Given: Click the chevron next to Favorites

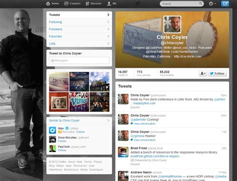Looking at the screenshot, I should 108,36.
